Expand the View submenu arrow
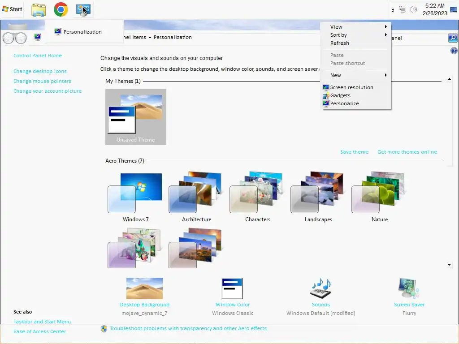Viewport: 459px width, 344px height. [x=386, y=26]
